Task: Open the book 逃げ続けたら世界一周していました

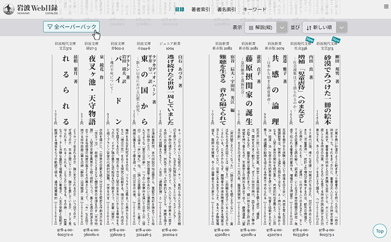Action: pos(170,90)
